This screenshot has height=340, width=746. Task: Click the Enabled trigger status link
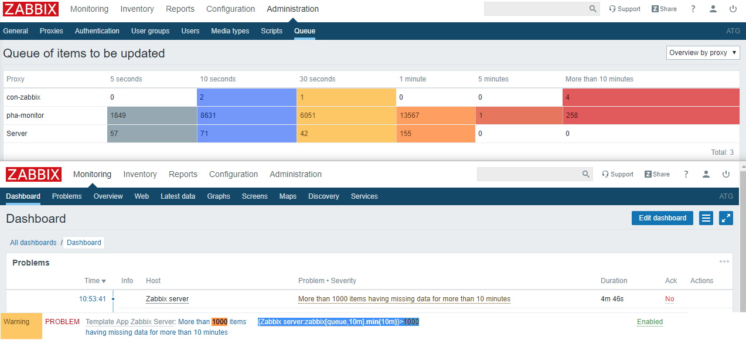click(x=649, y=322)
